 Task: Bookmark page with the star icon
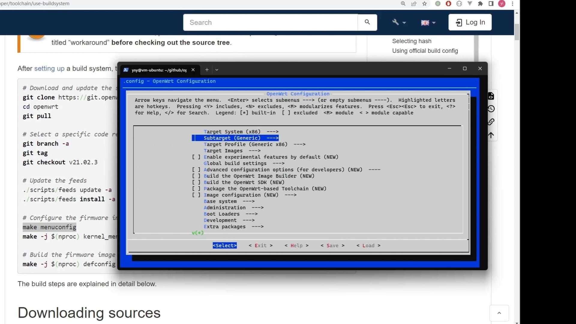click(x=424, y=4)
